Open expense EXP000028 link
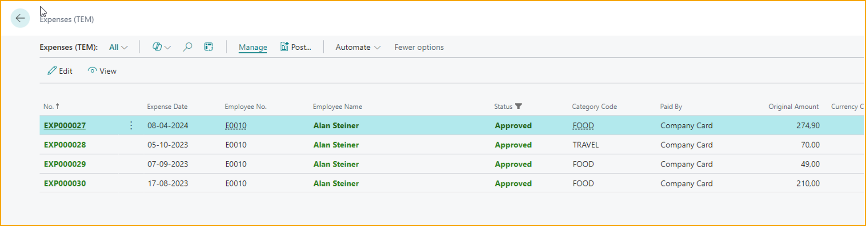Screen dimensions: 866x226 tap(65, 145)
